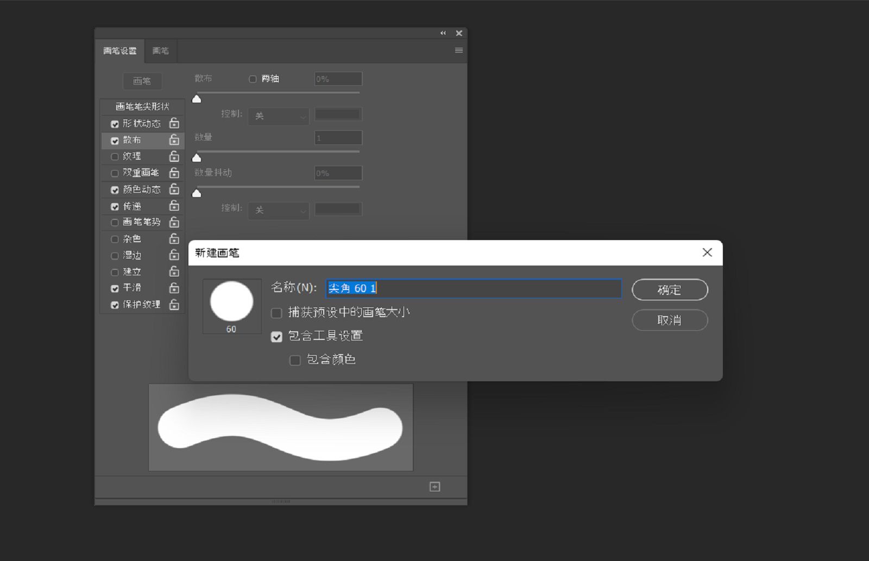This screenshot has width=869, height=561.
Task: Switch to the 画笔 tab
Action: coord(160,51)
